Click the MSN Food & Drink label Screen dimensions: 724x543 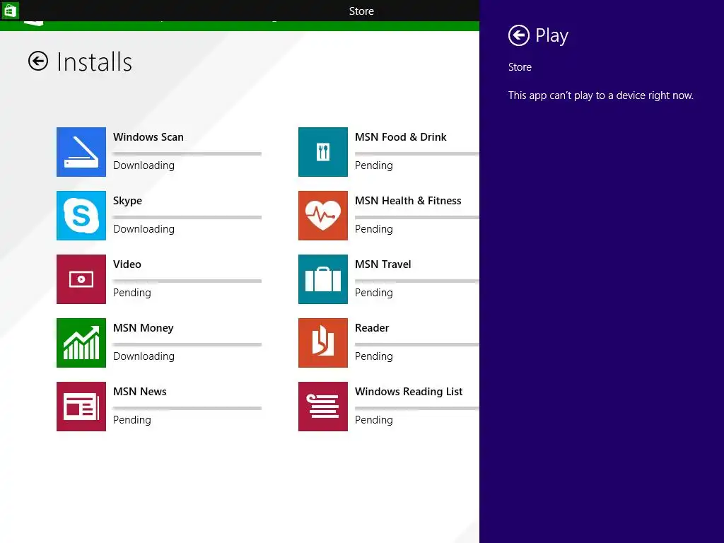click(x=400, y=137)
